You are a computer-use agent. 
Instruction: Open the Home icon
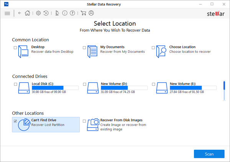28,13
